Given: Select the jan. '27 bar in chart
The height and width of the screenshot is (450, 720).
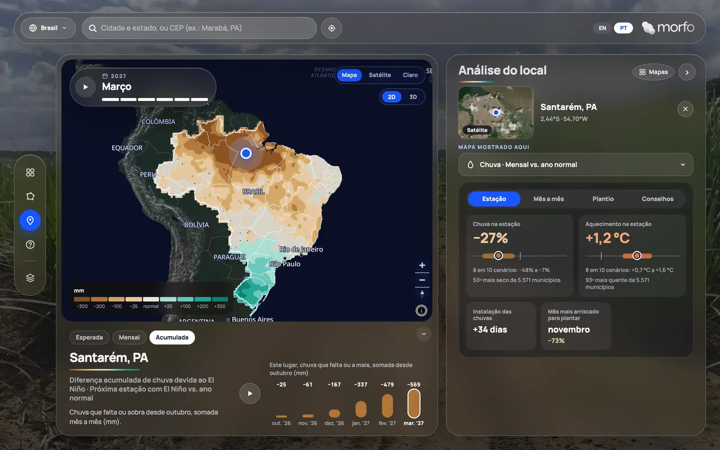Looking at the screenshot, I should (361, 409).
